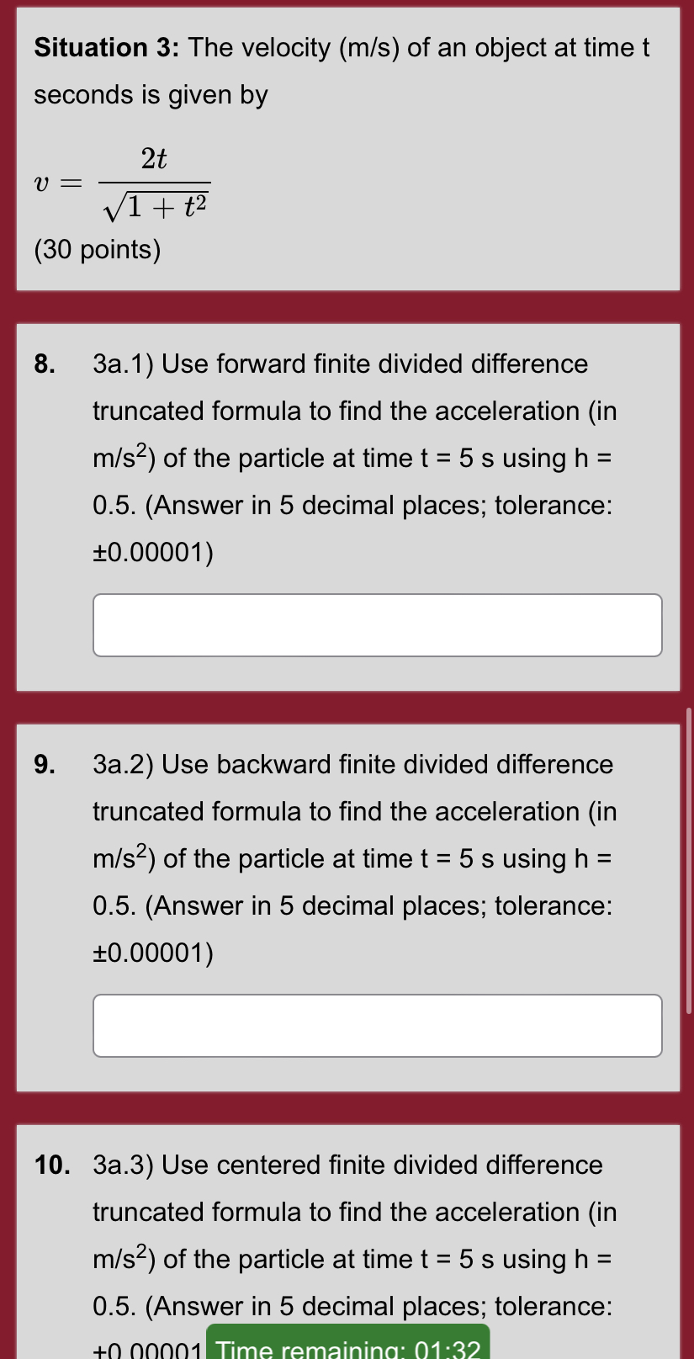Select the empty input box under question 3a.2
The width and height of the screenshot is (694, 1359).
377,1025
